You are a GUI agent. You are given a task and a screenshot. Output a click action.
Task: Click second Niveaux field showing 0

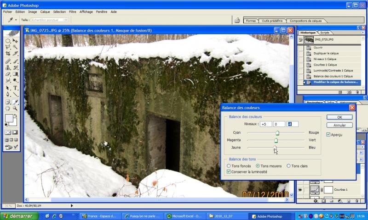[x=279, y=124]
